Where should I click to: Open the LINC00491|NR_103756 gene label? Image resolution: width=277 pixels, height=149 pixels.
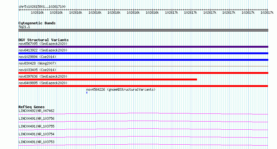[36, 118]
